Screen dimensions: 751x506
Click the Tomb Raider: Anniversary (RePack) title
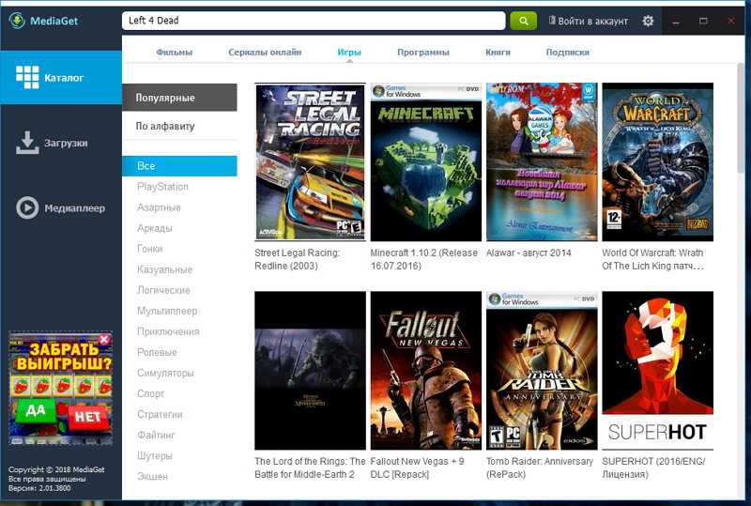[540, 468]
